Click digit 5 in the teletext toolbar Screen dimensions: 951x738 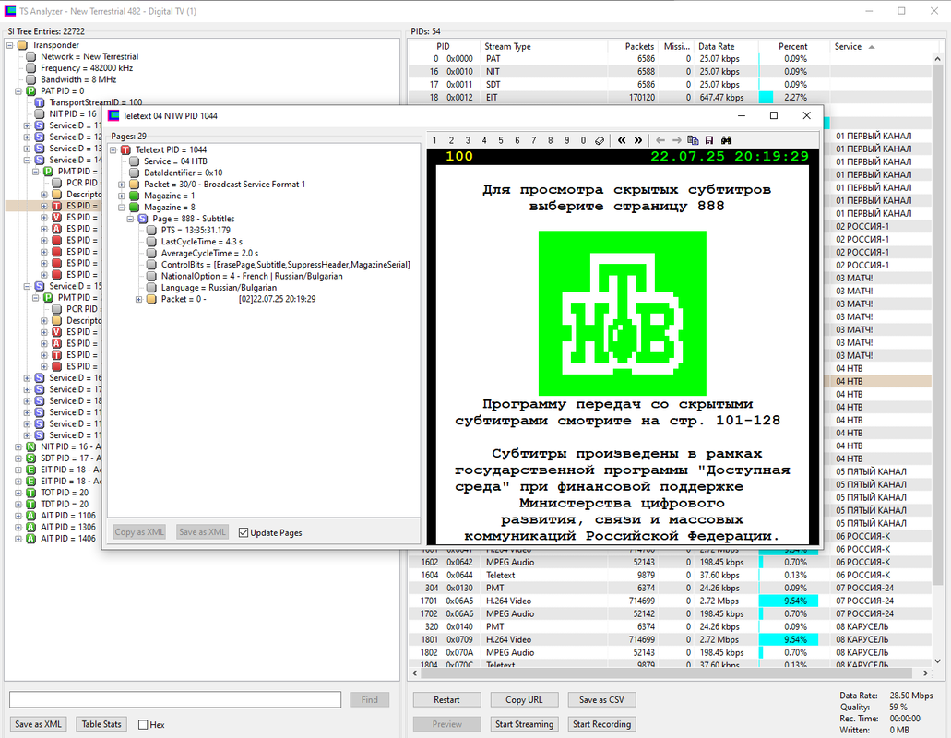pos(500,140)
